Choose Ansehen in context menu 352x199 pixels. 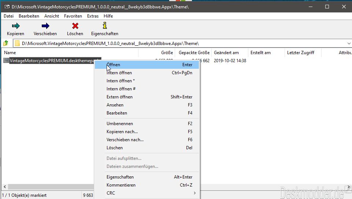[x=147, y=105]
